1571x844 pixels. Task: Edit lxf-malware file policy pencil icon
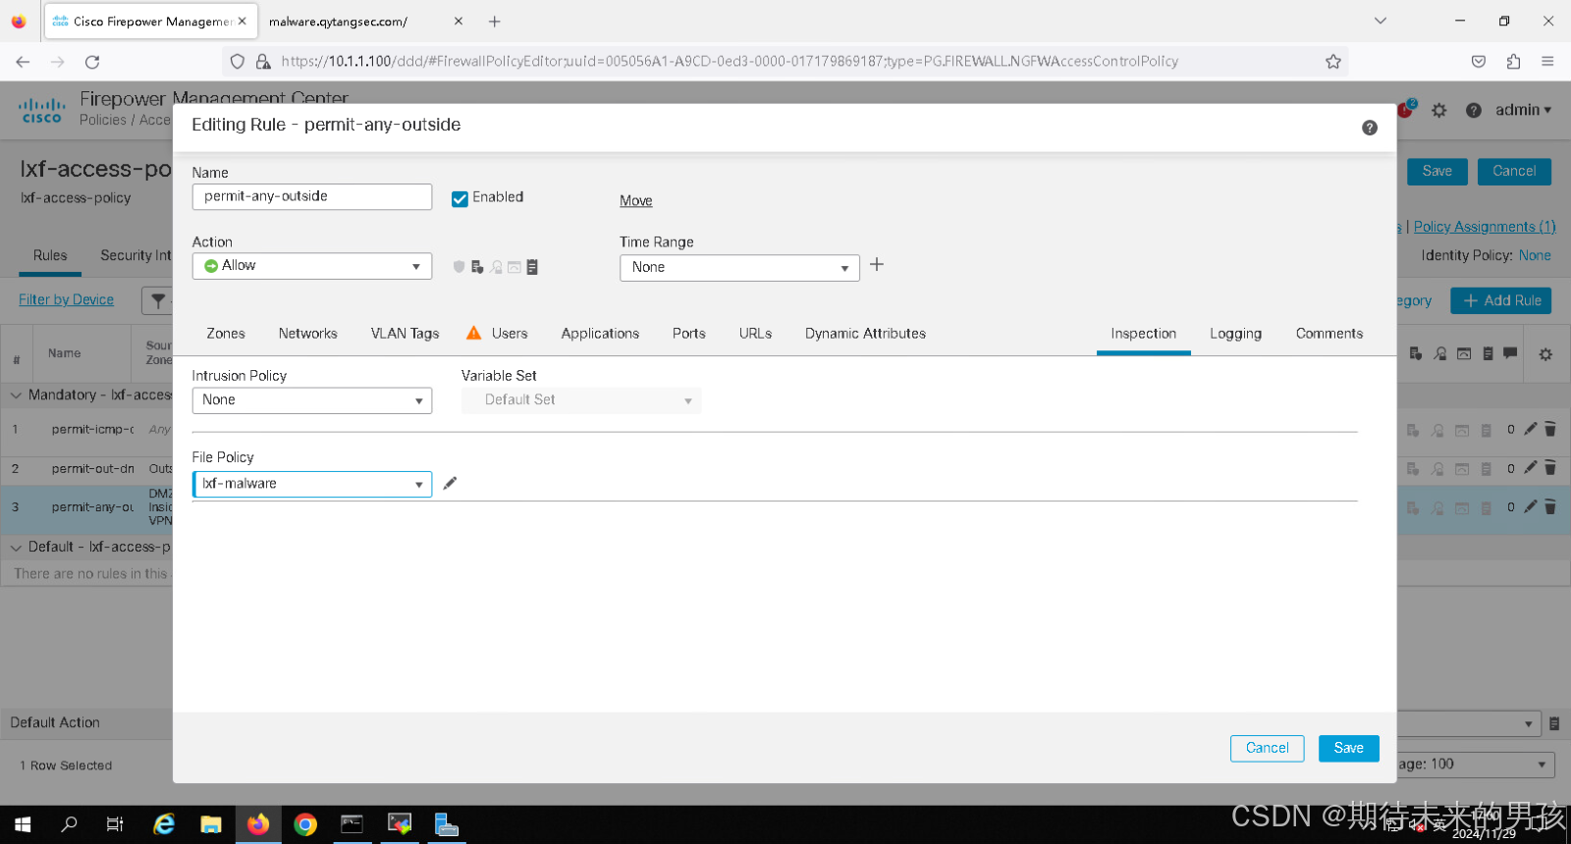point(450,483)
